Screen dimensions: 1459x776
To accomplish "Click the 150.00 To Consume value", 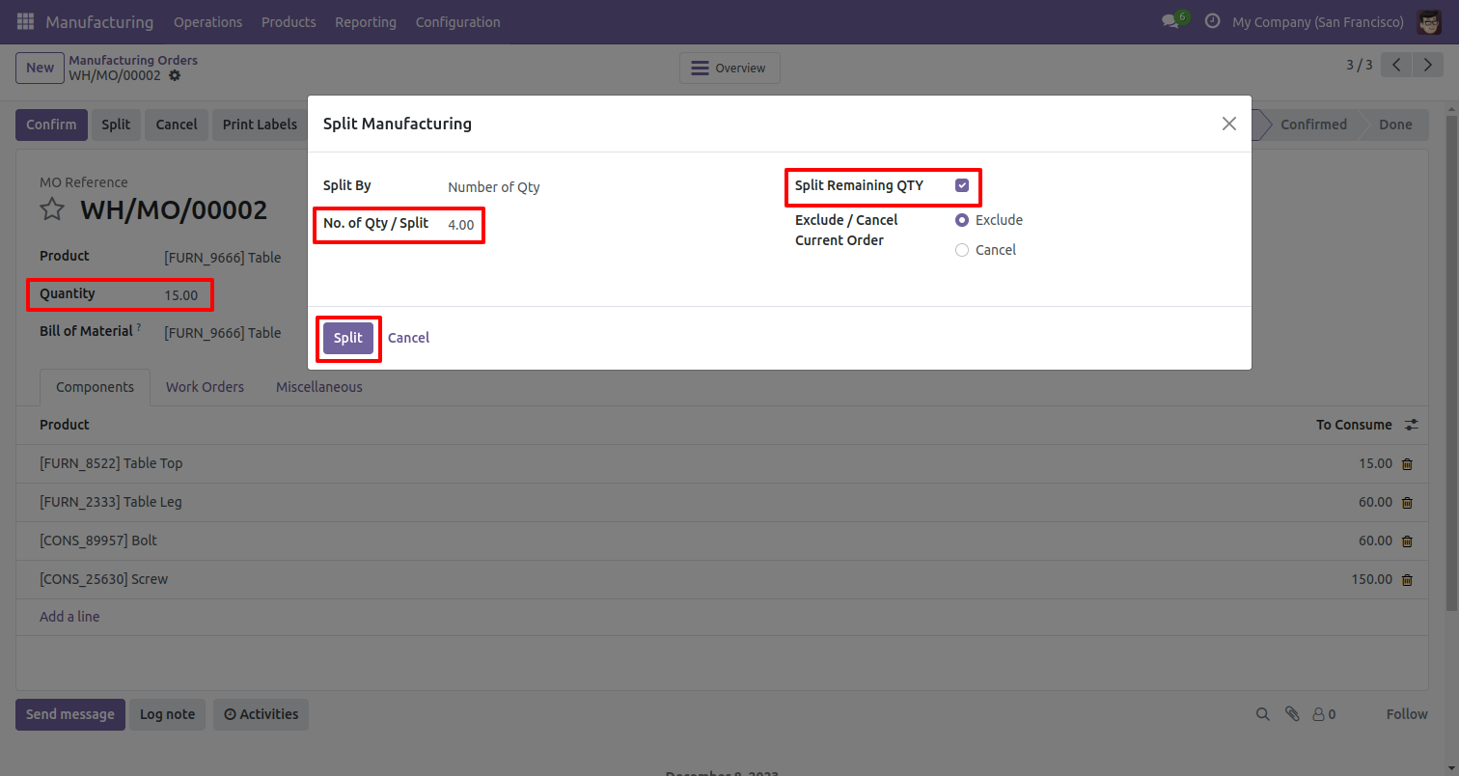I will [1372, 580].
